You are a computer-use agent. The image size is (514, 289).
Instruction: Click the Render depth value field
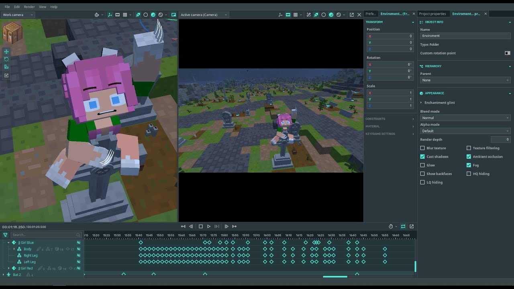tap(500, 140)
